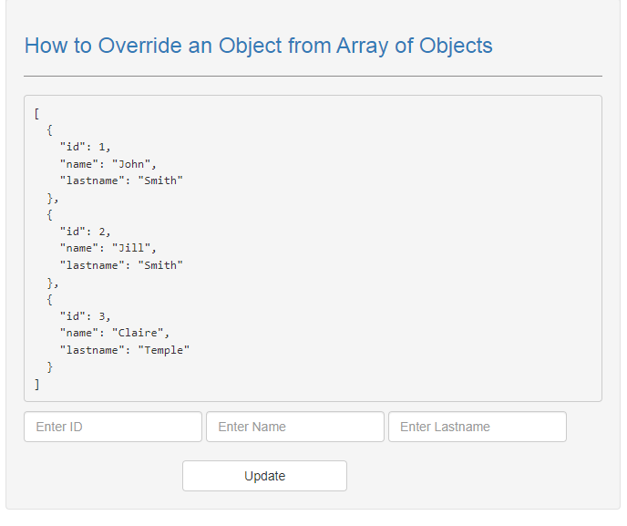The height and width of the screenshot is (526, 627).
Task: Click the "id": 2 line in the JSON
Action: pyautogui.click(x=85, y=232)
